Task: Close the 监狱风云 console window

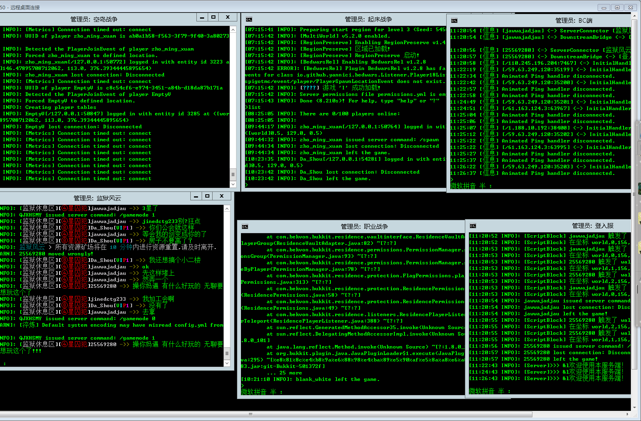Action: point(221,196)
